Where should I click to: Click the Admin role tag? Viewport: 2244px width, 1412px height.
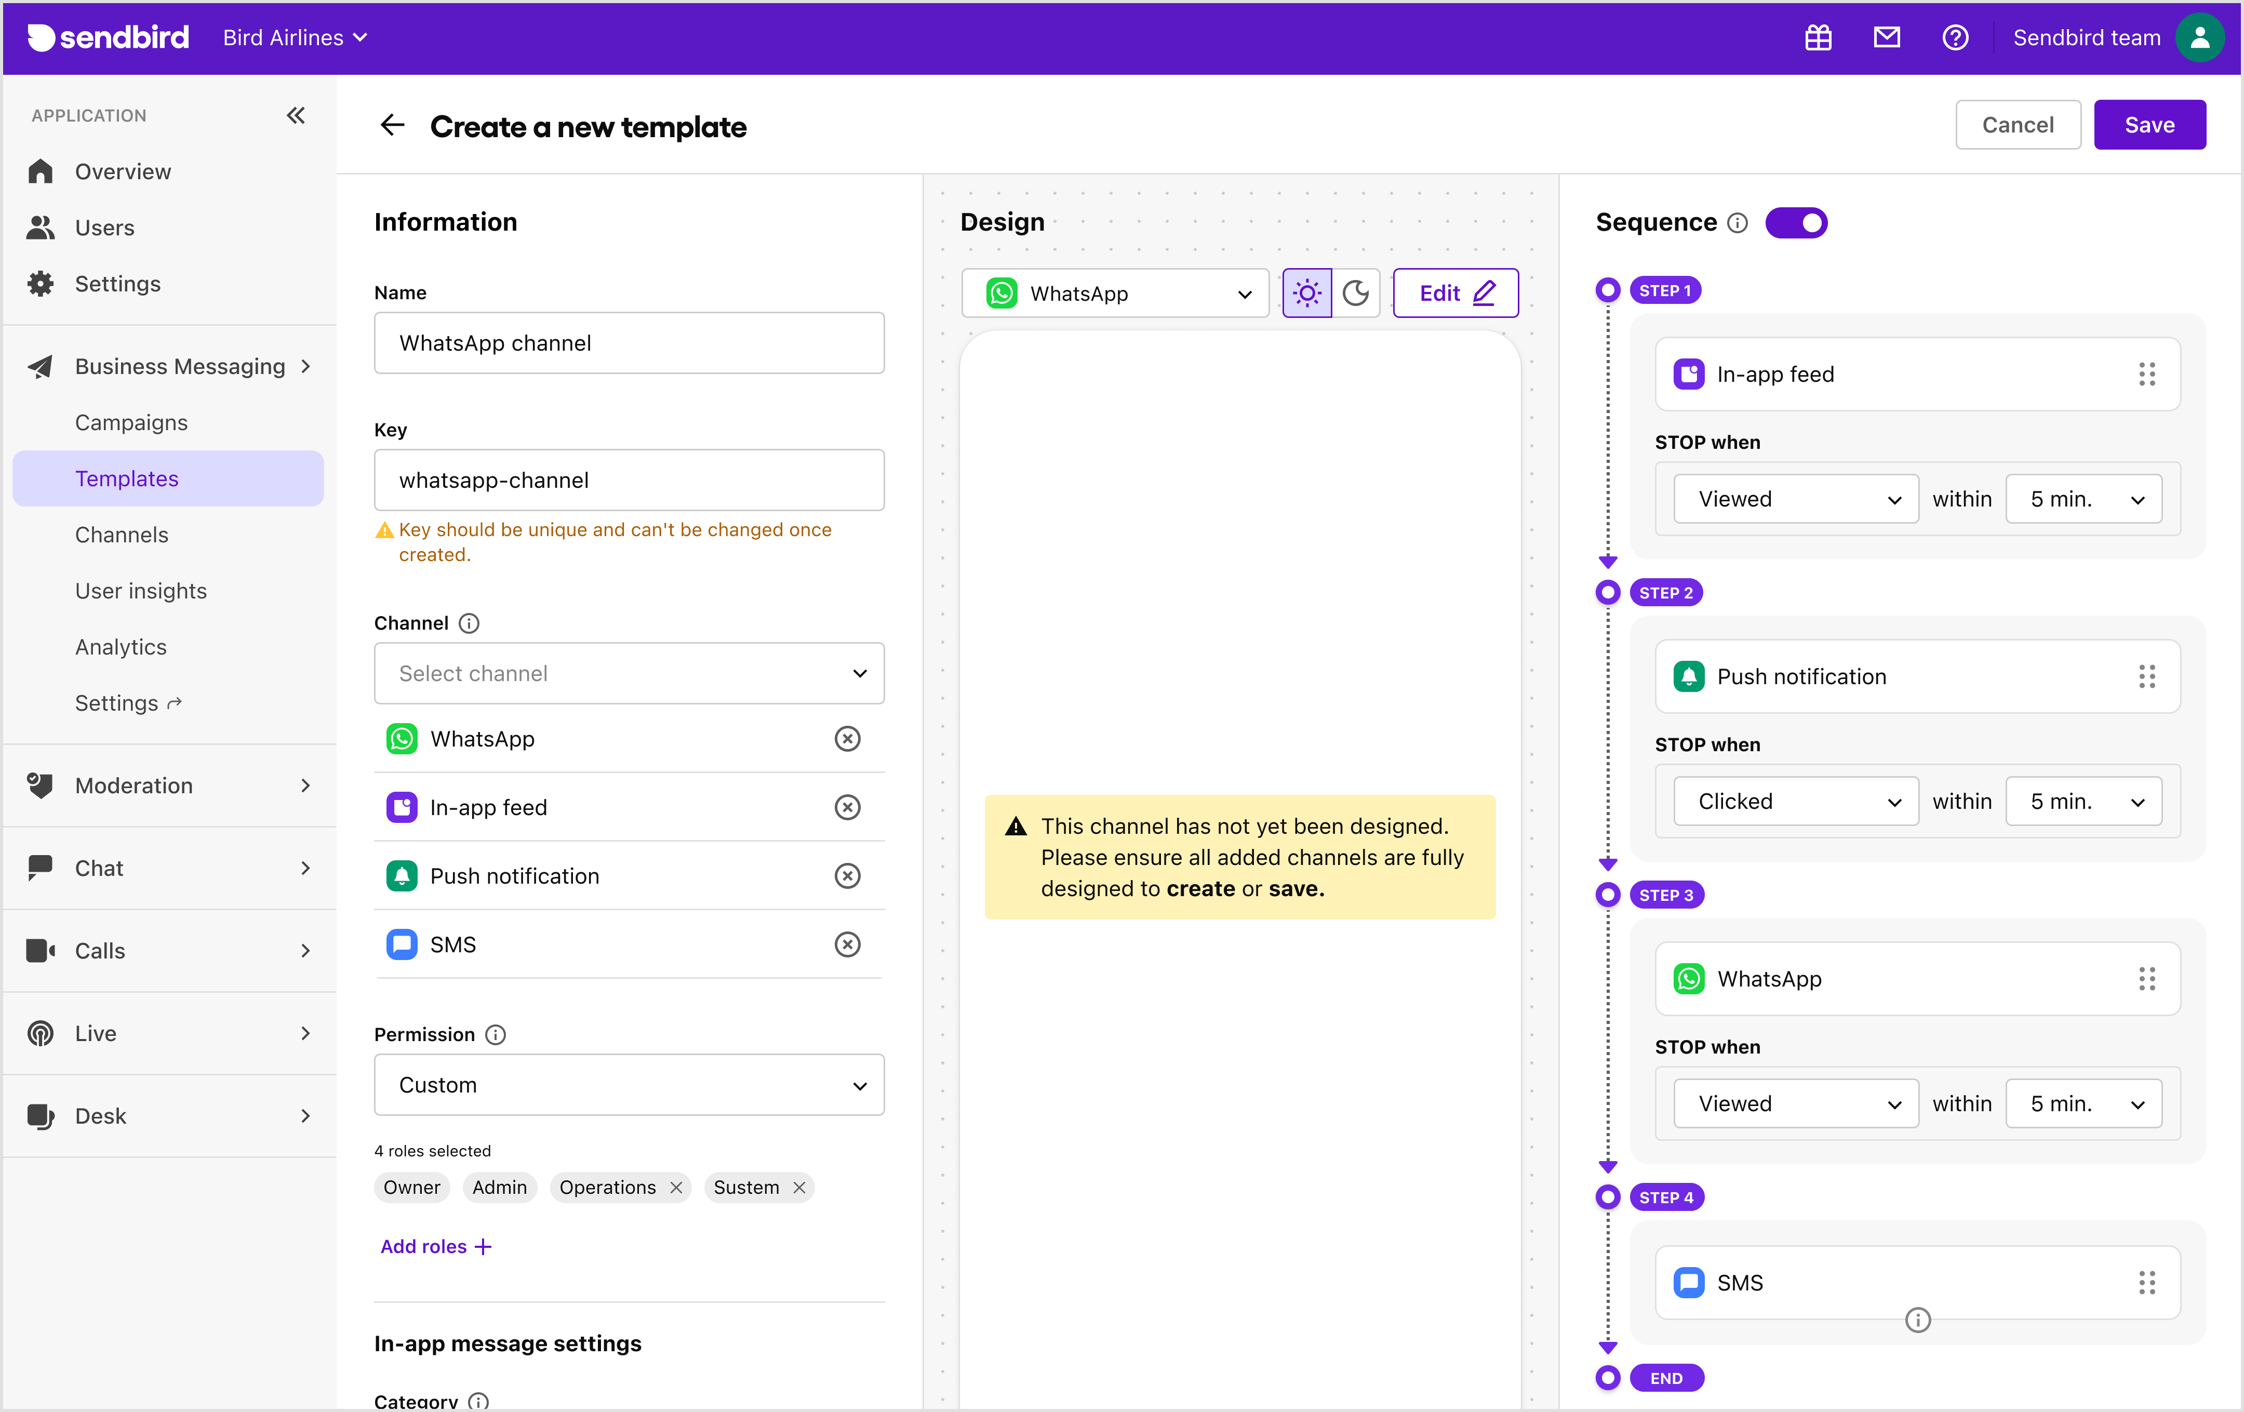tap(500, 1188)
